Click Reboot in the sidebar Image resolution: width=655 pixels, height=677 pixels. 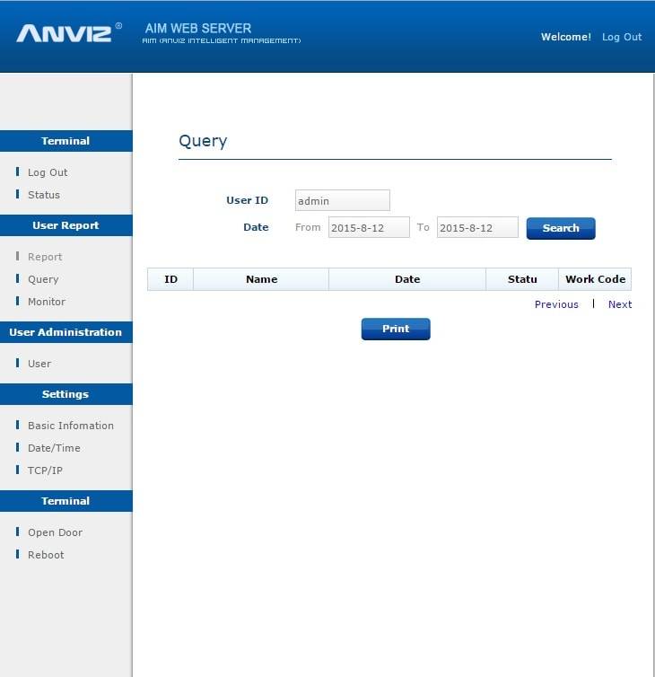46,555
